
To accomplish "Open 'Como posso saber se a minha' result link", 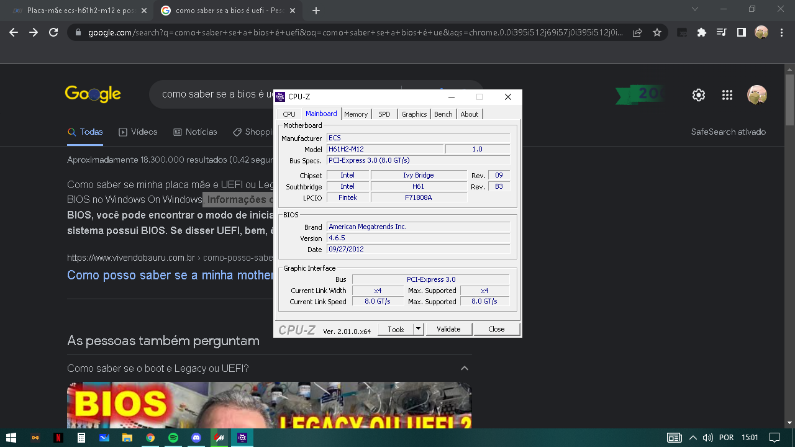I will (x=170, y=275).
